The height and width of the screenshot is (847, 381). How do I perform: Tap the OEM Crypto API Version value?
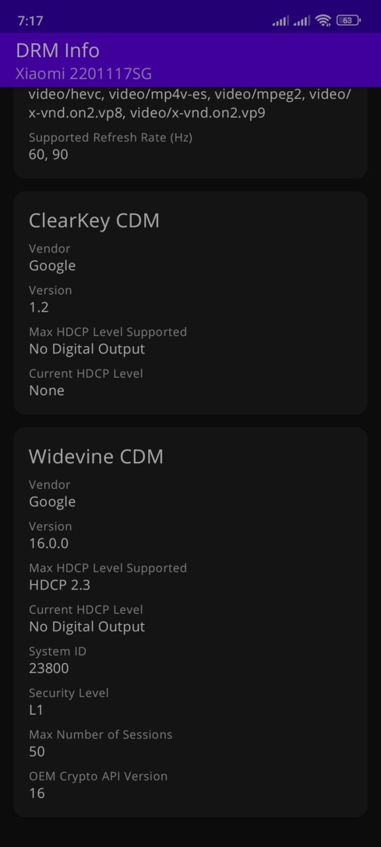[x=37, y=793]
